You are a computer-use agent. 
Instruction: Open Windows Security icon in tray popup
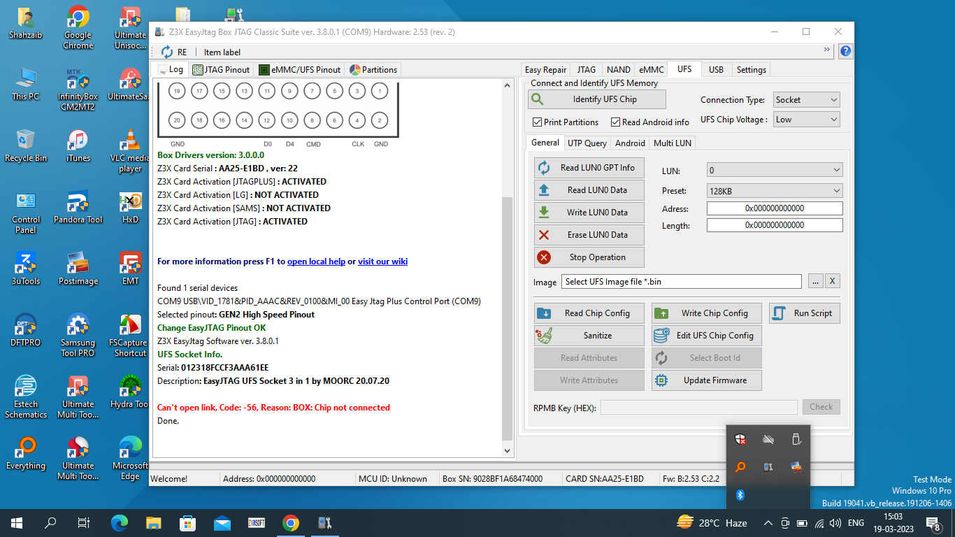[x=740, y=439]
